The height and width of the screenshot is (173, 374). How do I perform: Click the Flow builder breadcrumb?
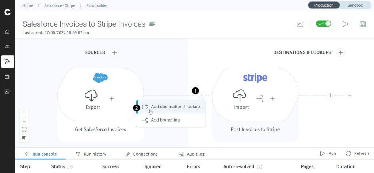pyautogui.click(x=97, y=5)
